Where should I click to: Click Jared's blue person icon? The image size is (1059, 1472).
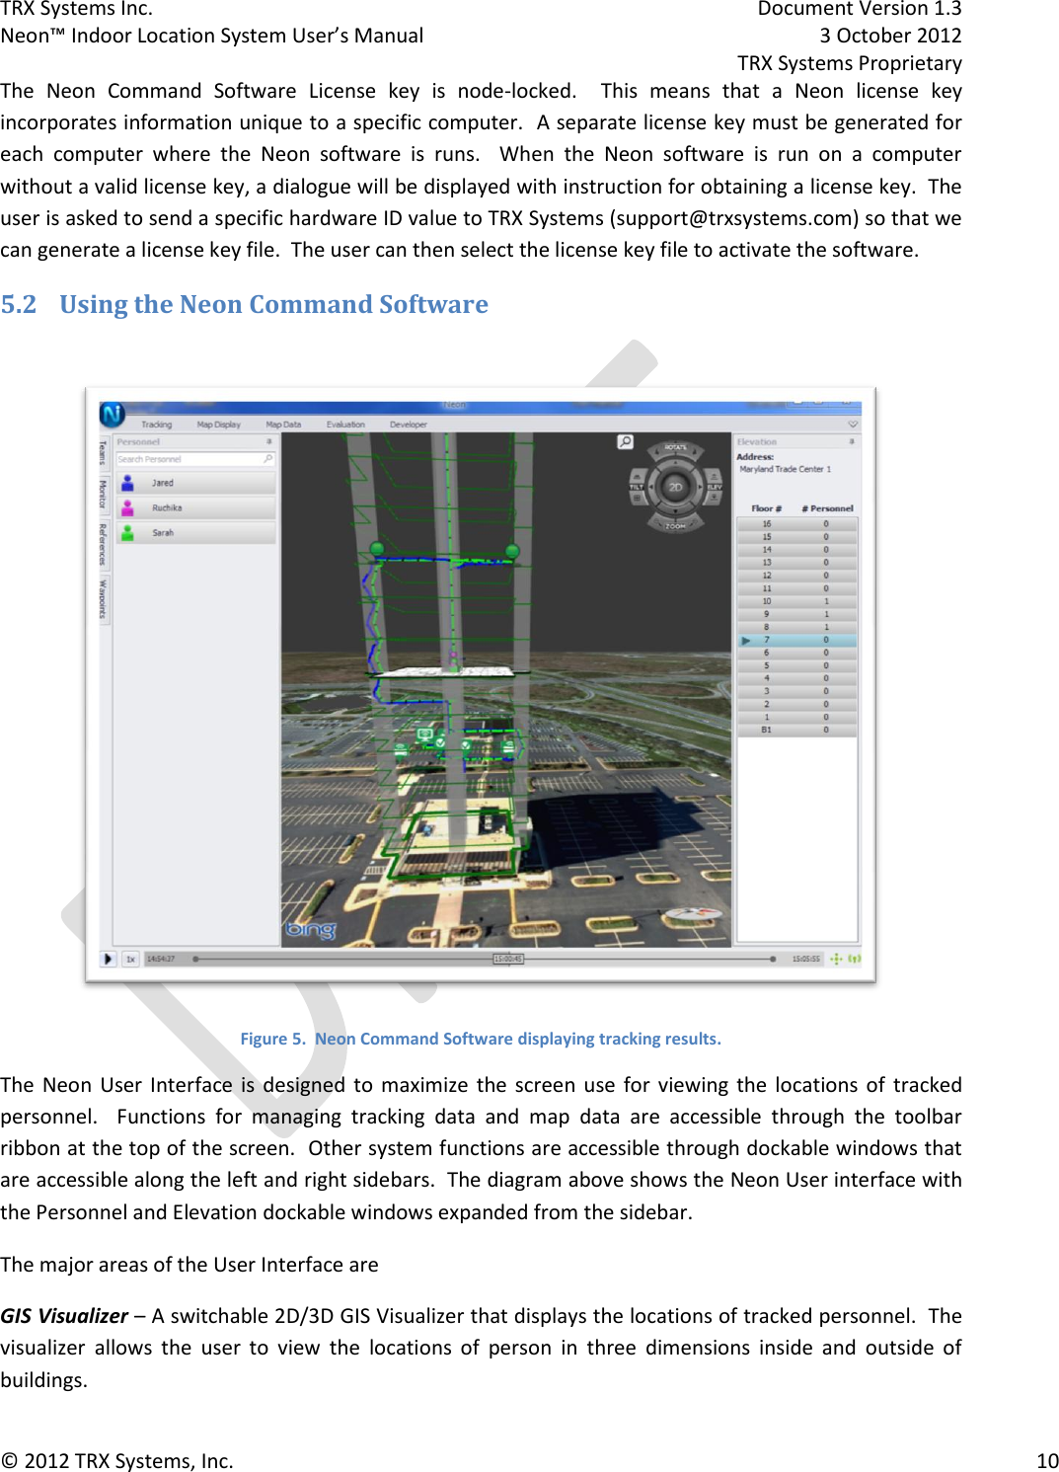pyautogui.click(x=127, y=483)
